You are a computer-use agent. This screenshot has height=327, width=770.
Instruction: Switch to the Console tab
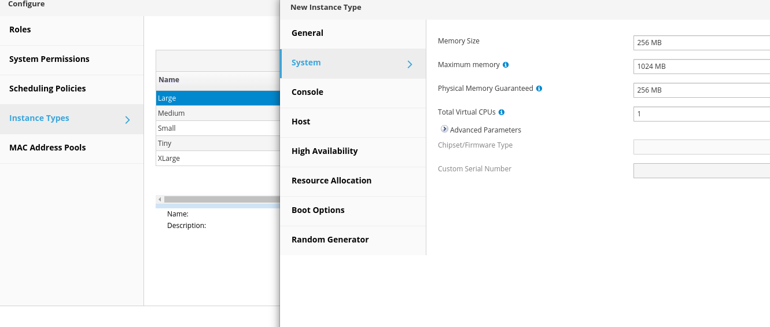[307, 92]
